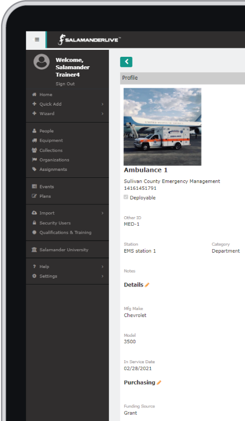The image size is (245, 421).
Task: Click the MED-1 Other ID value
Action: 132,224
